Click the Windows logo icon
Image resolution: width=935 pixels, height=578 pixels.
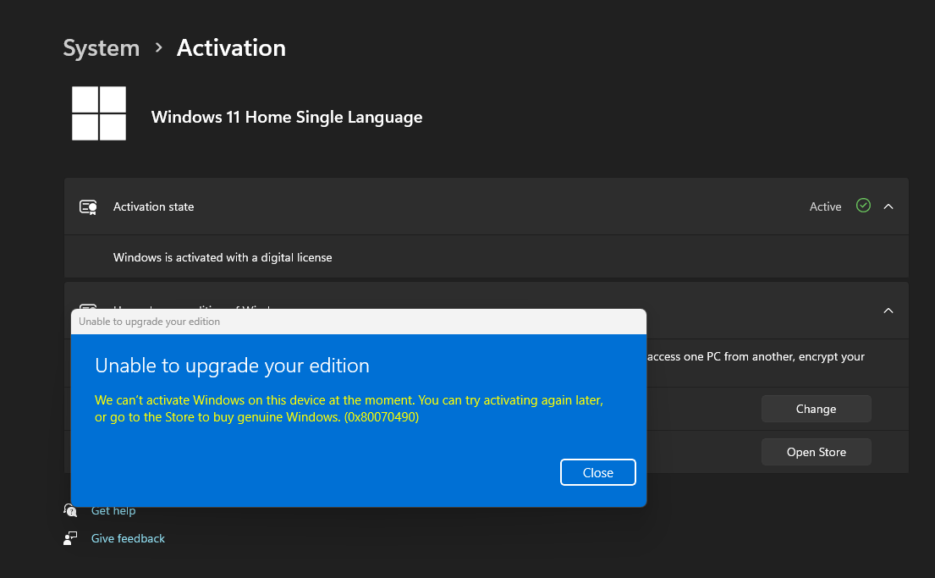(x=99, y=113)
